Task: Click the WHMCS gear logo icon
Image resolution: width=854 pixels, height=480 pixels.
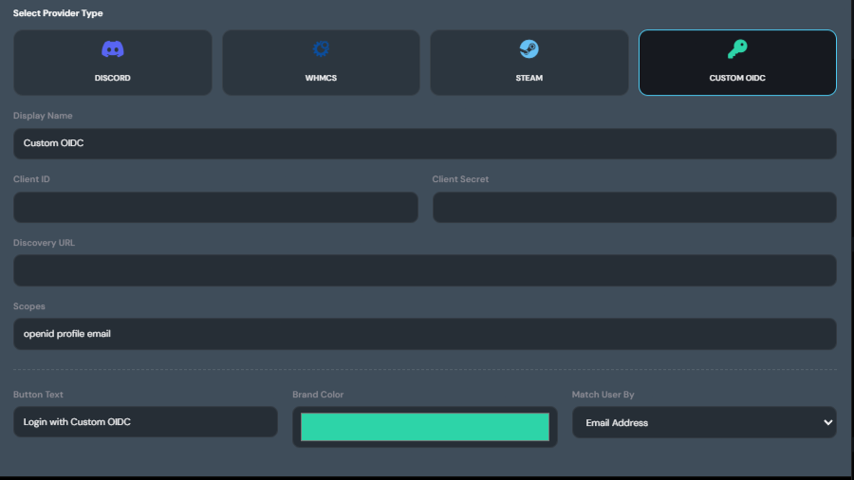Action: pyautogui.click(x=321, y=49)
